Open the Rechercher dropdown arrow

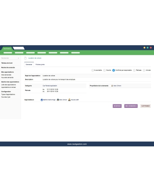pyautogui.click(x=19, y=58)
